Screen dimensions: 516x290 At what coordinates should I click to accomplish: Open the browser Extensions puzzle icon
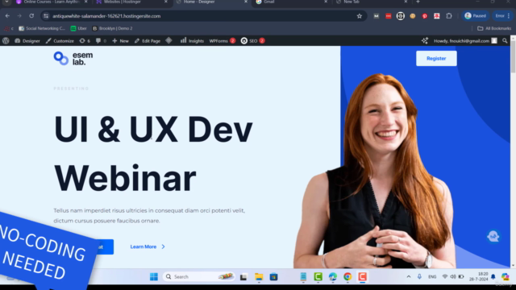tap(449, 16)
